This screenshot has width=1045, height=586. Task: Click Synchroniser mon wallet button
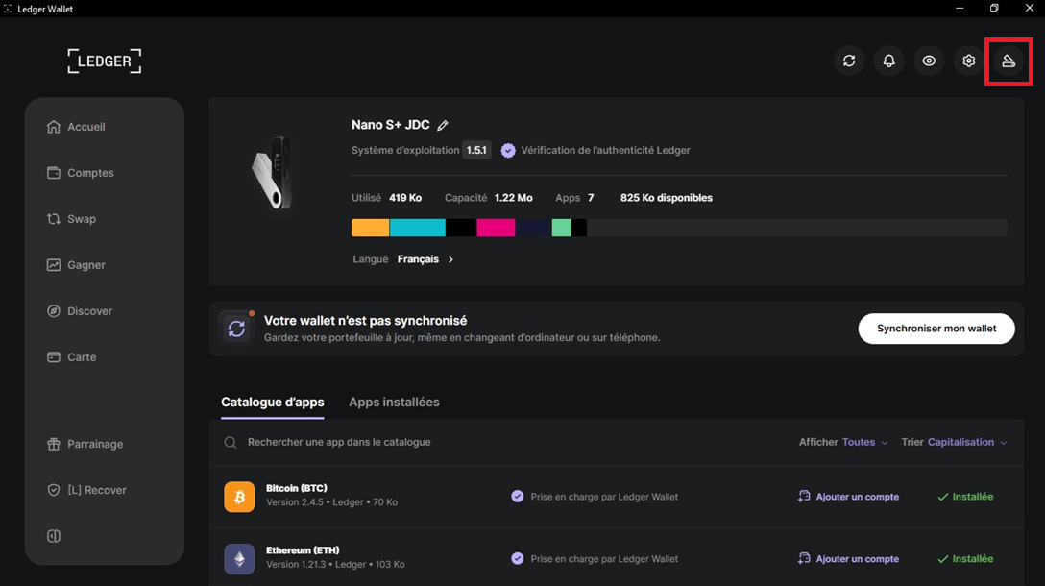click(x=936, y=329)
